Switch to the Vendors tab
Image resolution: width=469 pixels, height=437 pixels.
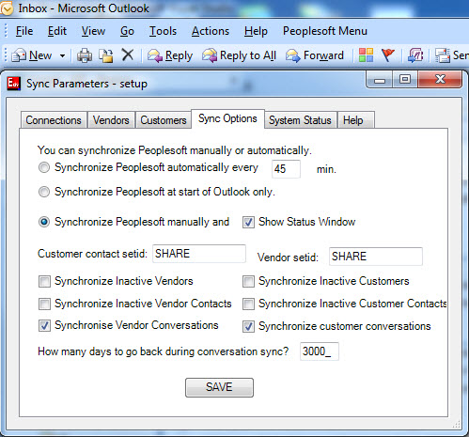pyautogui.click(x=111, y=120)
